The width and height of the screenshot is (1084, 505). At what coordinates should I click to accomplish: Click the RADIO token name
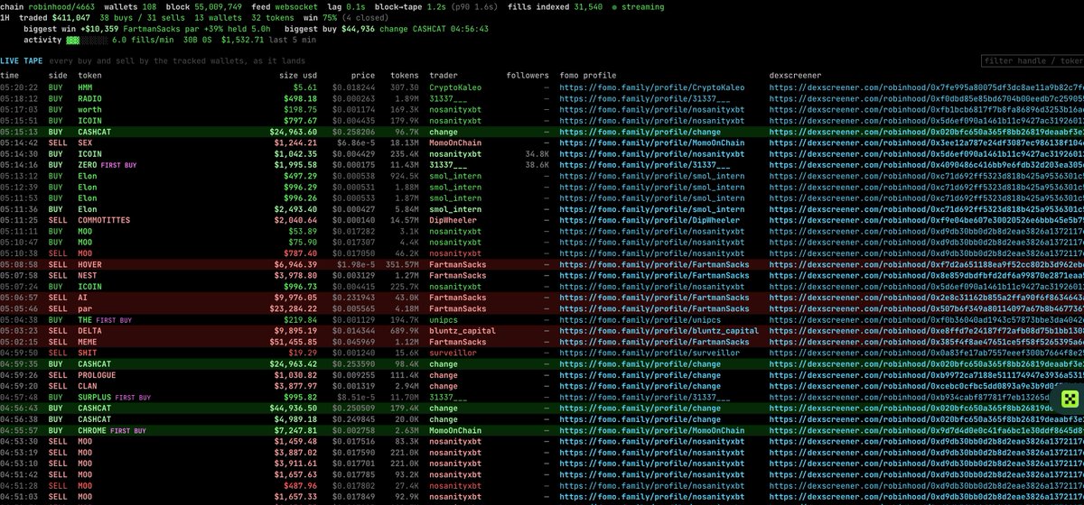[x=89, y=98]
